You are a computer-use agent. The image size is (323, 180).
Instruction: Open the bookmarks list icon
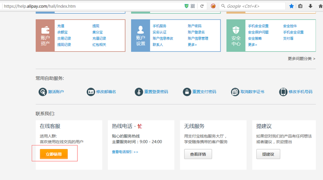300,6
